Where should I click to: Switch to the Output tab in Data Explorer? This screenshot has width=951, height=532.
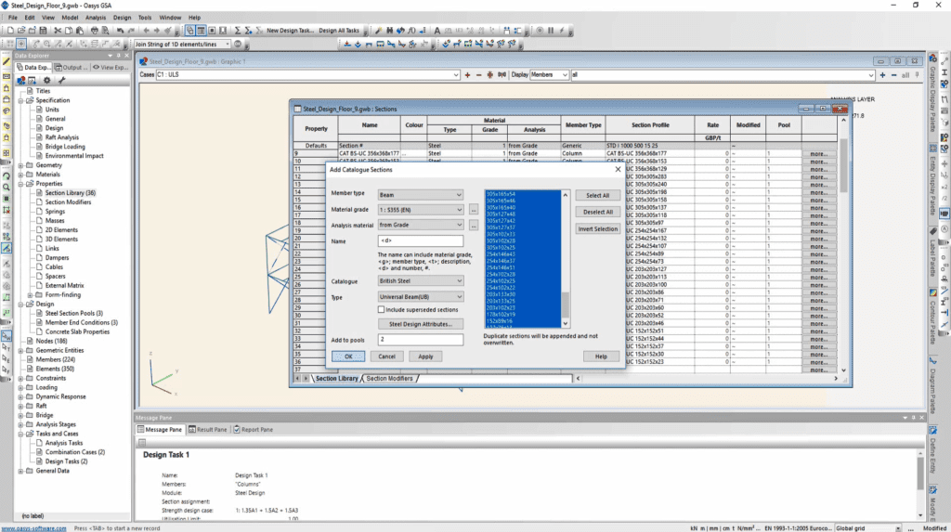72,68
